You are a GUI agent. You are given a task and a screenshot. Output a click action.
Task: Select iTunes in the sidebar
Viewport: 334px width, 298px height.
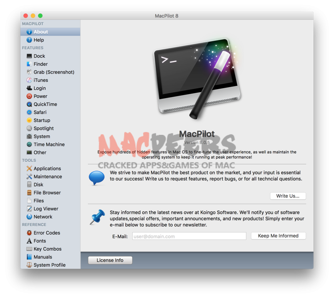[50, 80]
